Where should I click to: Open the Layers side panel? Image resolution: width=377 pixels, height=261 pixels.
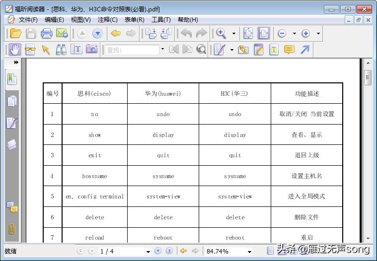[x=12, y=145]
